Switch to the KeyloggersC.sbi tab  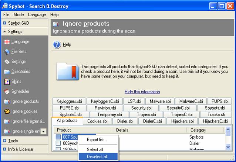point(105,101)
